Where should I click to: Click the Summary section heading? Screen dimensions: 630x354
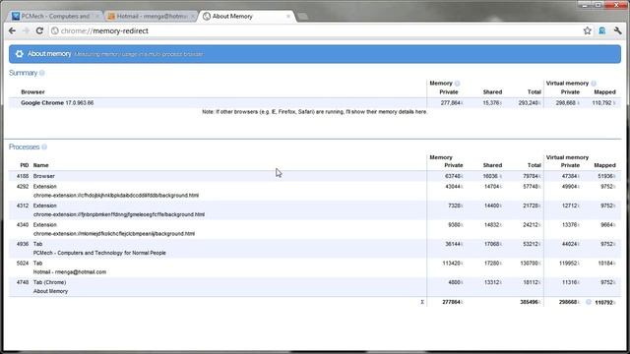tap(23, 73)
